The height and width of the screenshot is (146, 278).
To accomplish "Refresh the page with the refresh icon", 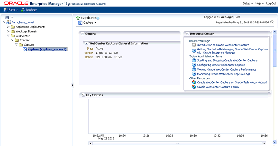I will (272, 22).
